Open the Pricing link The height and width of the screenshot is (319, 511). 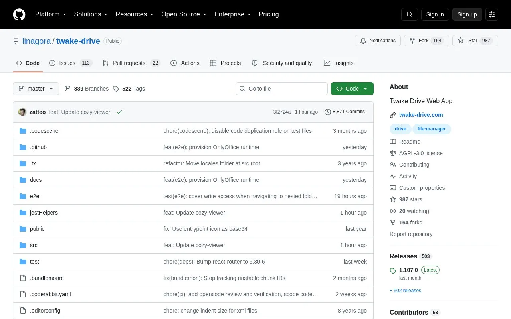point(269,14)
